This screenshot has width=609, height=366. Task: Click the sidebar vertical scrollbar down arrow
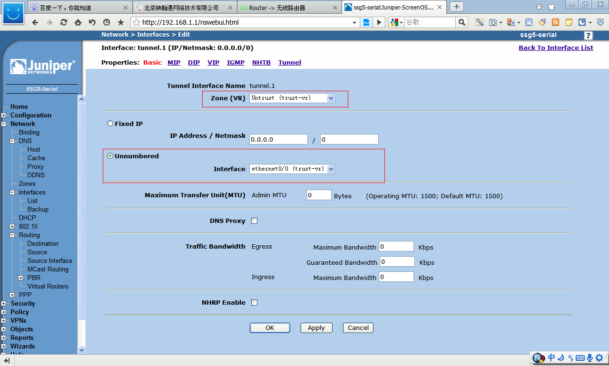pyautogui.click(x=81, y=350)
